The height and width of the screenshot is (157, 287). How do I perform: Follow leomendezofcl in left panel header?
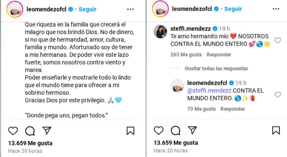[x=88, y=9]
